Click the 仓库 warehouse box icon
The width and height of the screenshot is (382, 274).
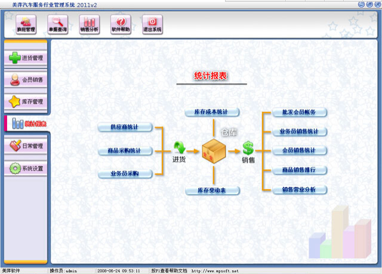[214, 151]
